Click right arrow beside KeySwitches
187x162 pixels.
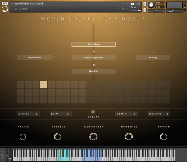pos(54,58)
